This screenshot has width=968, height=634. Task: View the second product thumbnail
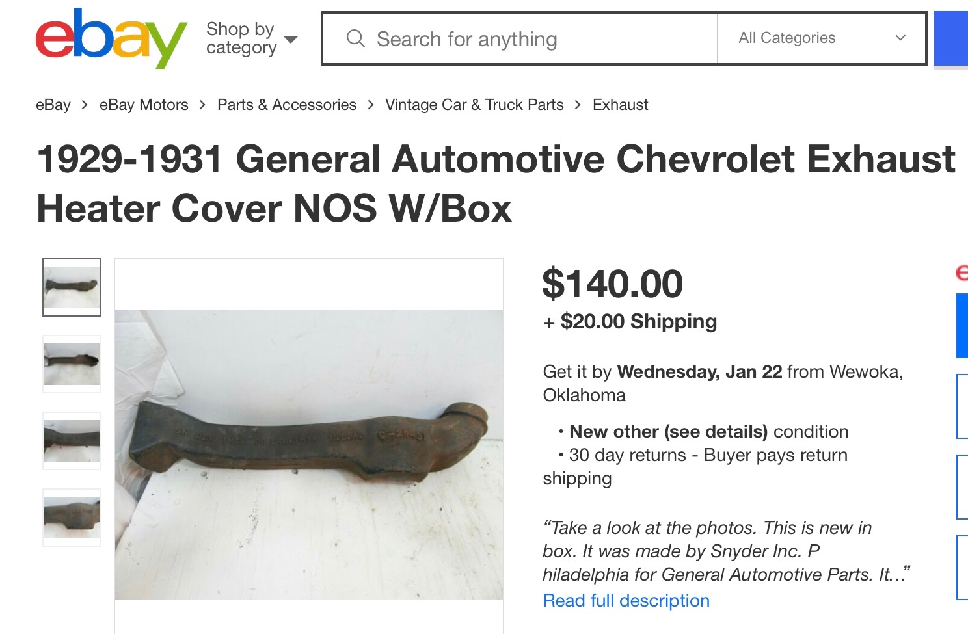(72, 364)
